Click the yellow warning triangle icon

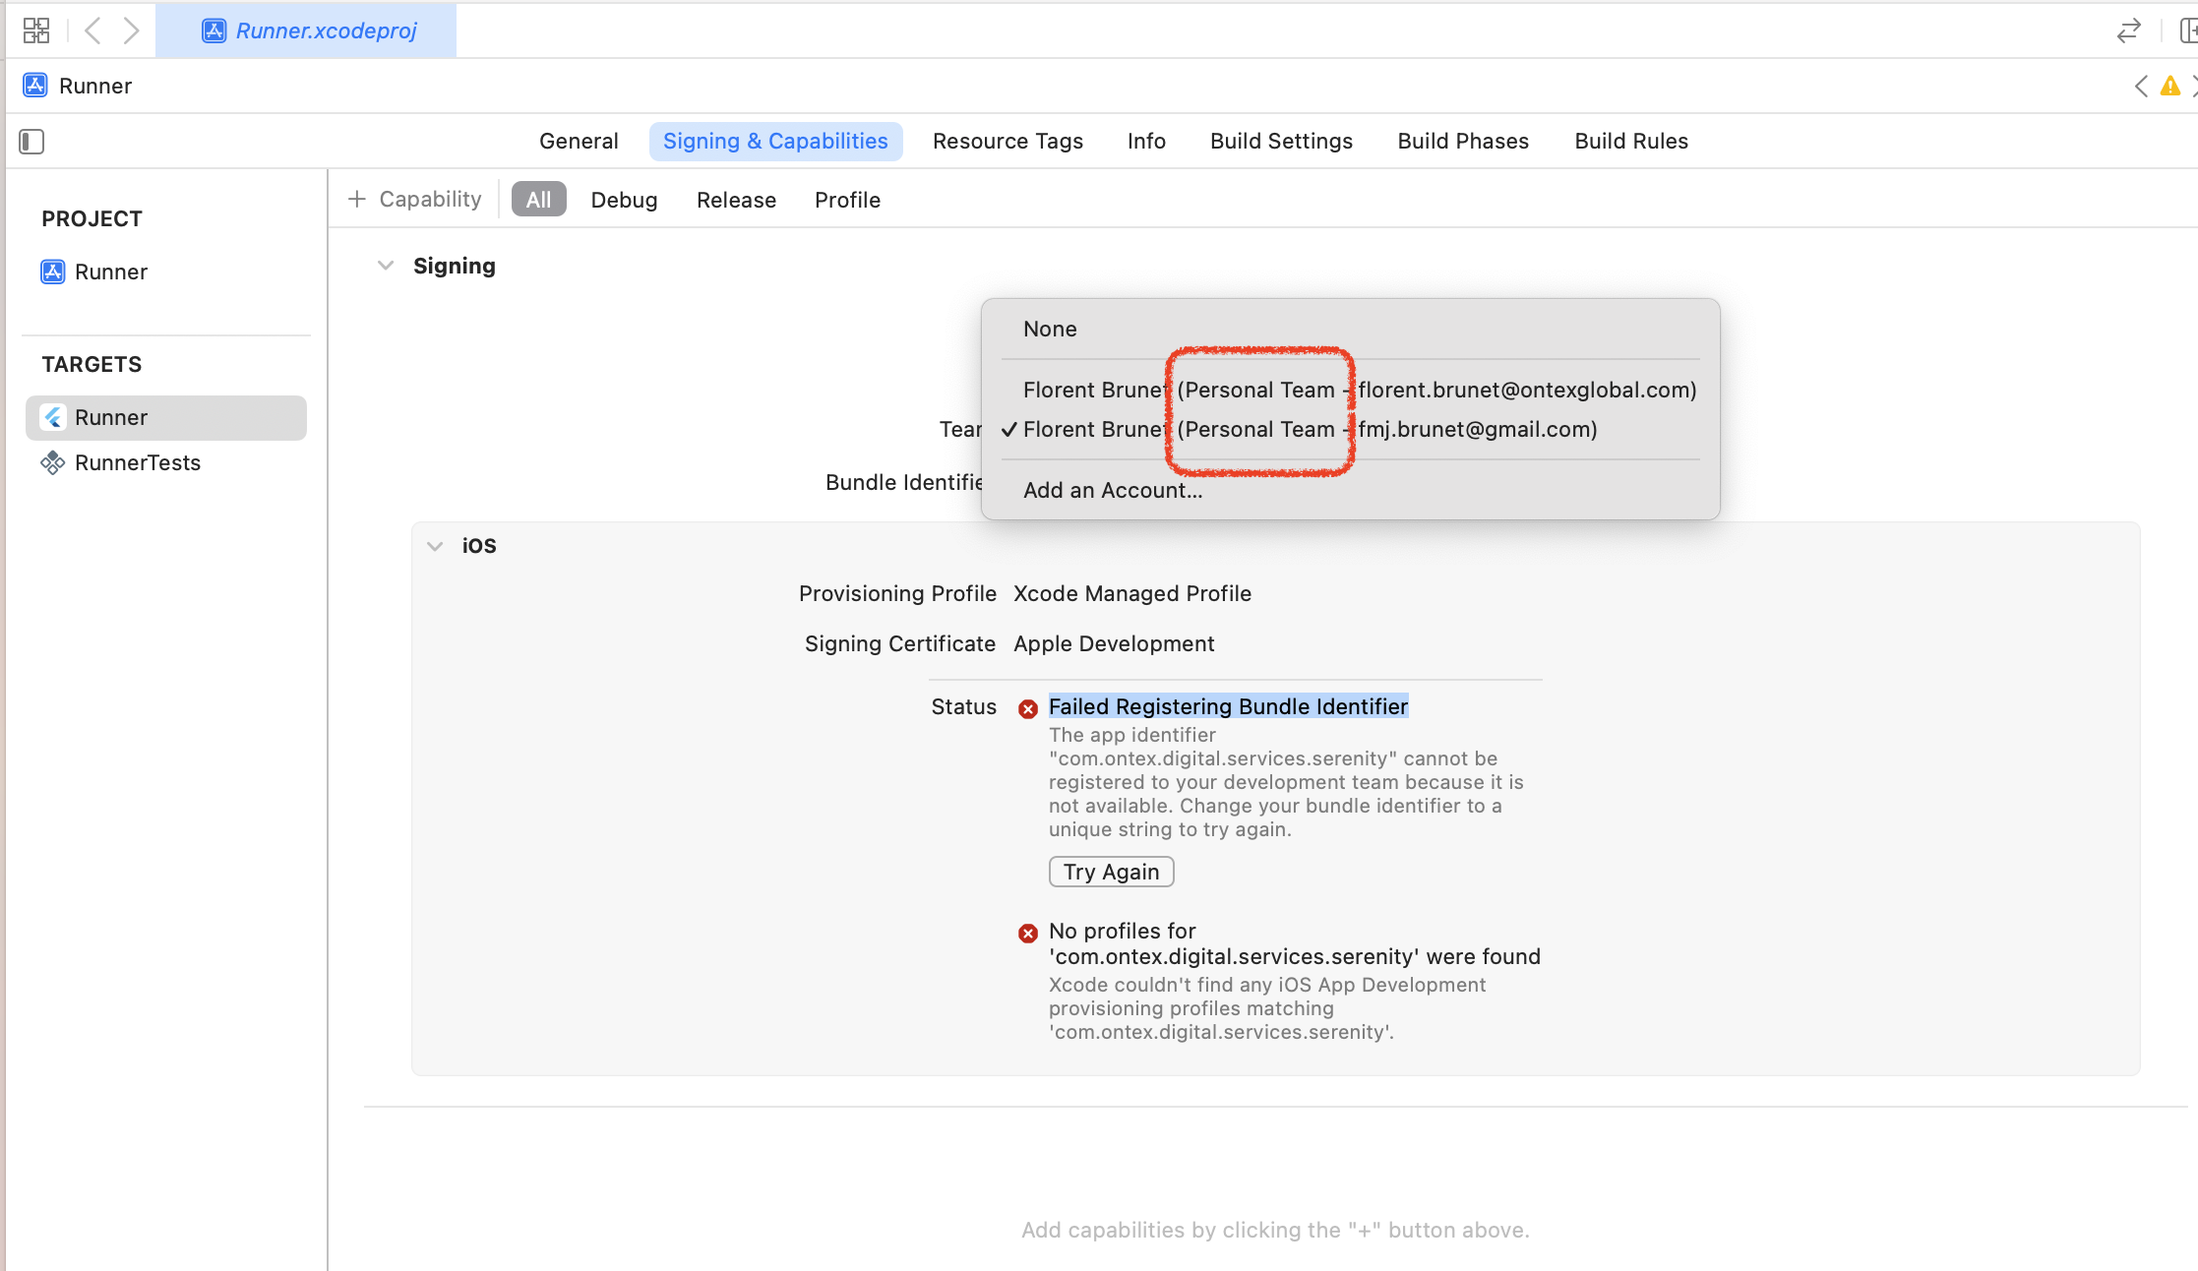click(2169, 87)
